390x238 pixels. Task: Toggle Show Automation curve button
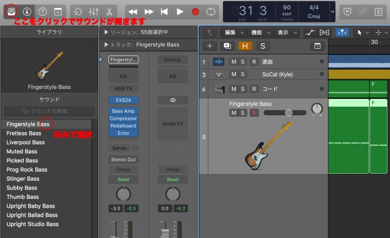click(x=310, y=32)
